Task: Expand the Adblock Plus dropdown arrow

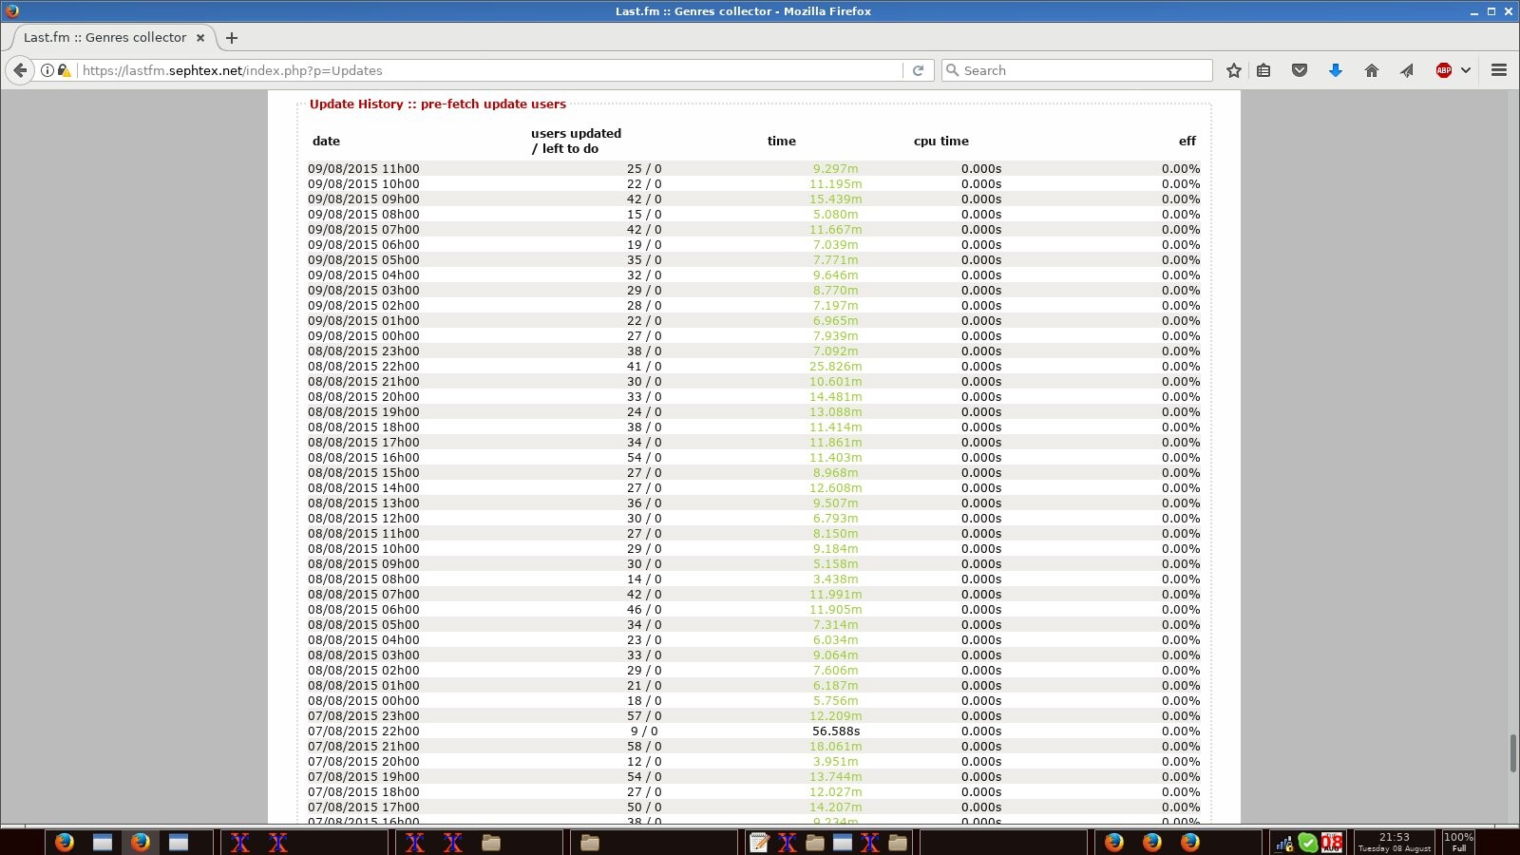Action: [x=1466, y=70]
